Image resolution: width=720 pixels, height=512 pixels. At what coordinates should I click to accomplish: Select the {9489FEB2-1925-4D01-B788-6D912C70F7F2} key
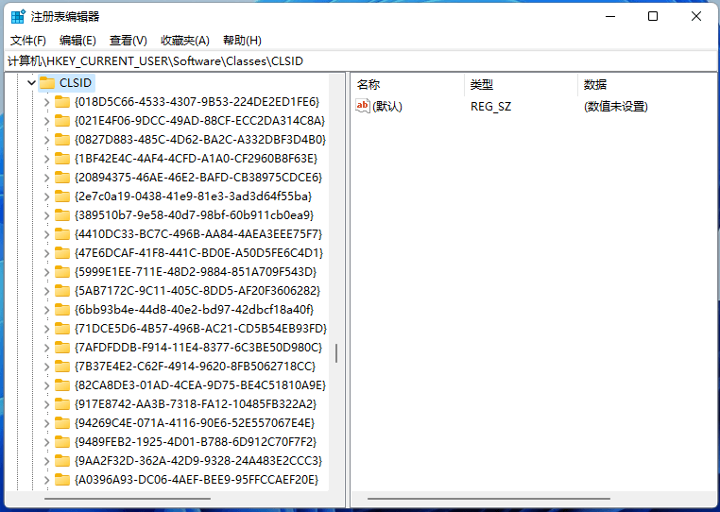pyautogui.click(x=195, y=442)
